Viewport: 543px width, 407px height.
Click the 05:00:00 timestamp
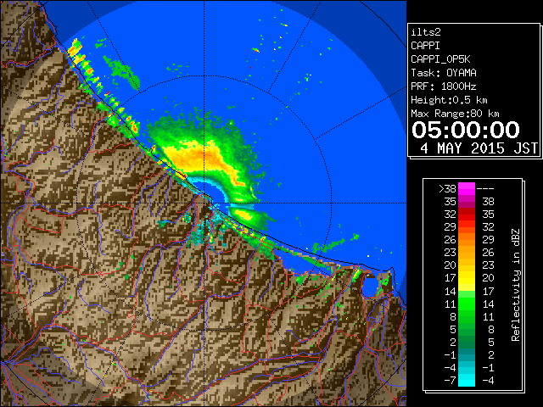466,130
